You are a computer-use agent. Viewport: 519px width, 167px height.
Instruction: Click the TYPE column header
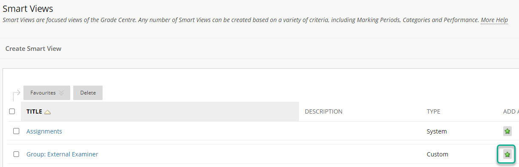(433, 111)
